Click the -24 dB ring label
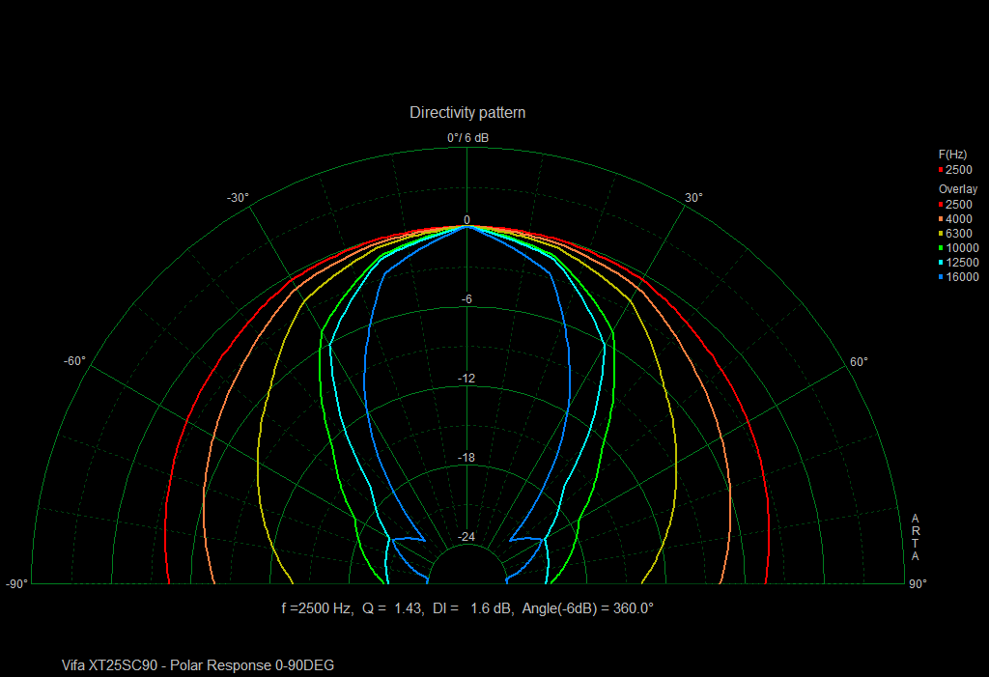 click(x=466, y=537)
